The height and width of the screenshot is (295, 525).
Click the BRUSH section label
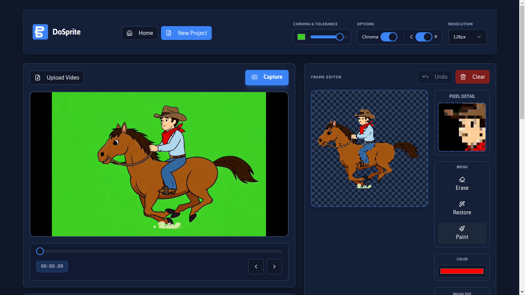coord(462,167)
